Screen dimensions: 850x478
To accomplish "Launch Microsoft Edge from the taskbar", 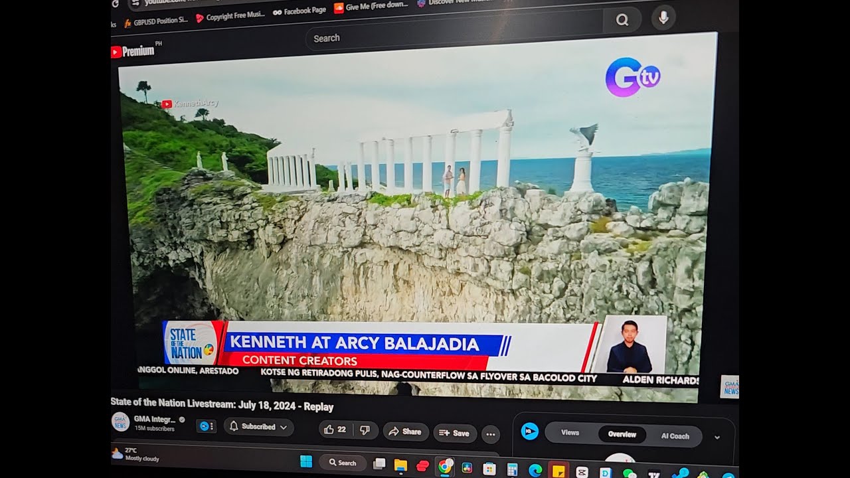I will (x=535, y=470).
